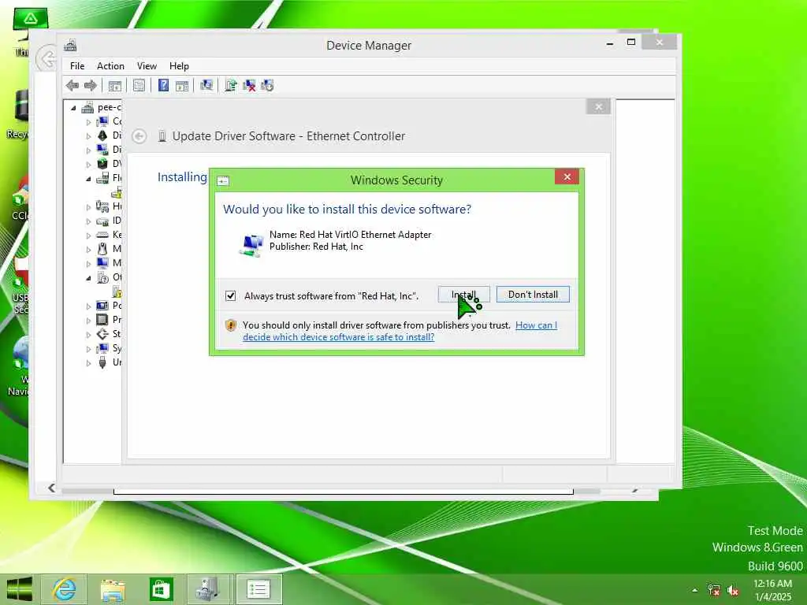Uncheck Always trust software from Red Hat

click(231, 296)
